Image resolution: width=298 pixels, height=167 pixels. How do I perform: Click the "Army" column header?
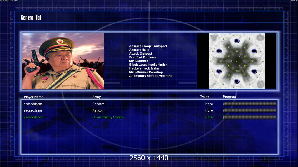point(96,97)
